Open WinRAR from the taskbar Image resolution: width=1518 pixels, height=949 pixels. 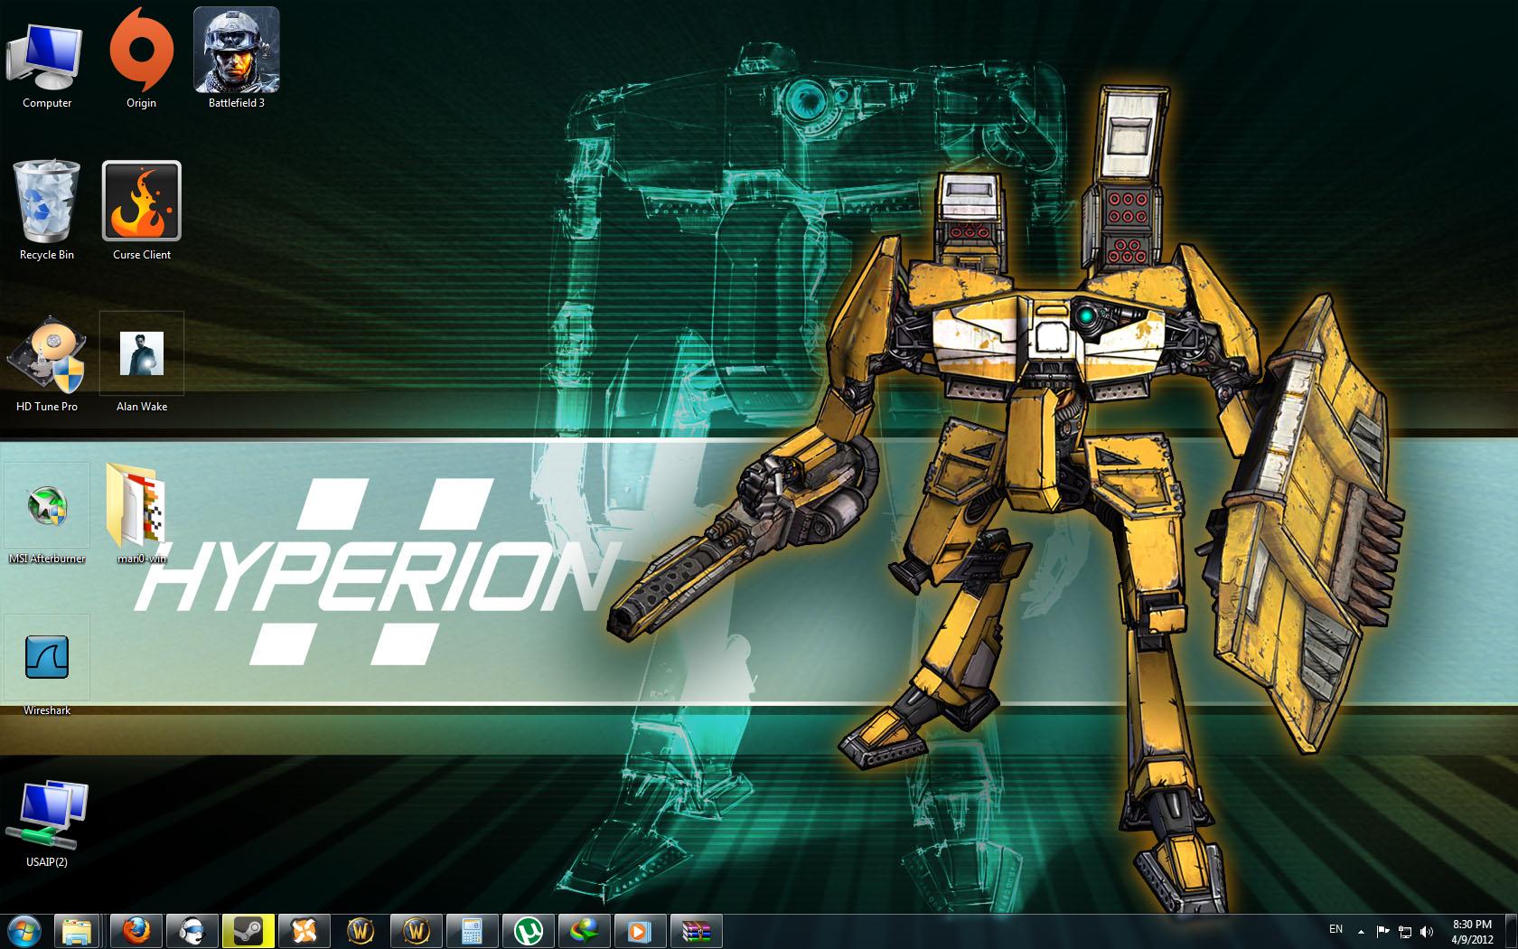696,931
